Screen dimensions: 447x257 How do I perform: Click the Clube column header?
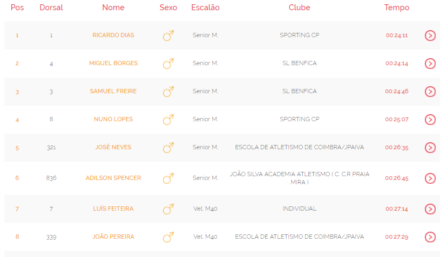point(299,8)
